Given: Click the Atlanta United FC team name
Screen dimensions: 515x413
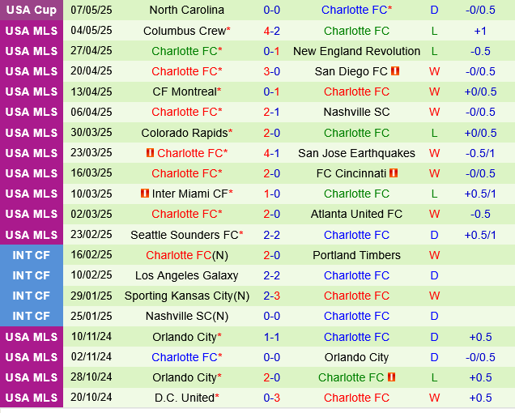Looking at the screenshot, I should [356, 214].
